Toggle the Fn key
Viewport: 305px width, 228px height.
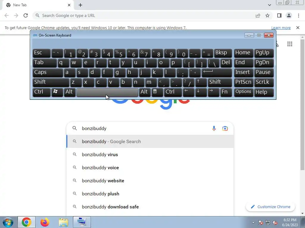pos(226,93)
